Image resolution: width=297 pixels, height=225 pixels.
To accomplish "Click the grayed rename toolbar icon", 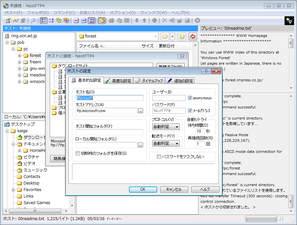I will tap(172, 20).
